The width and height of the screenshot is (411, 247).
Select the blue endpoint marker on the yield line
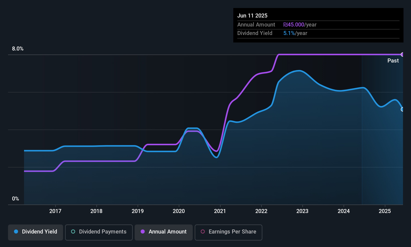click(402, 109)
